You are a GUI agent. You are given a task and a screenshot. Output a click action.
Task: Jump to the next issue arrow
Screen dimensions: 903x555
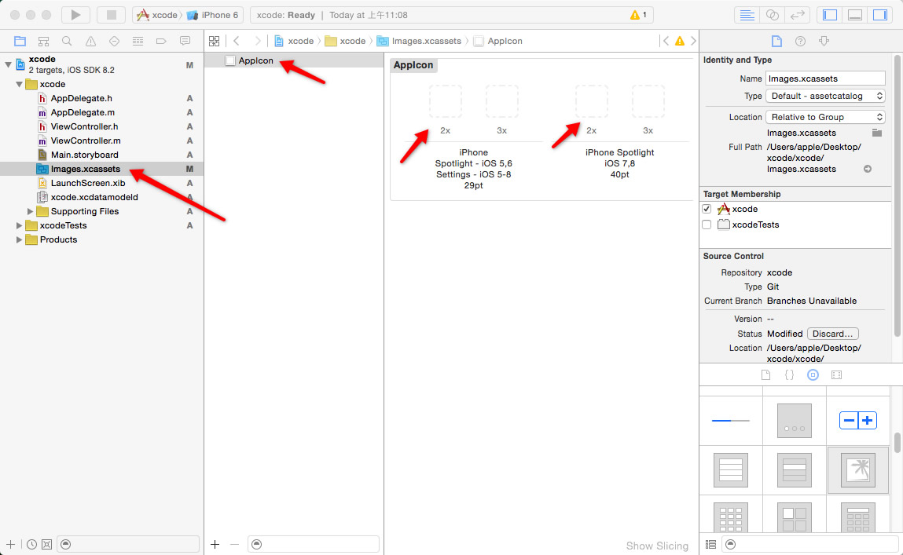pos(693,41)
